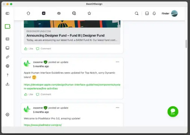Open options menu on Apple Guidelines post
The height and width of the screenshot is (135, 190).
pyautogui.click(x=117, y=62)
